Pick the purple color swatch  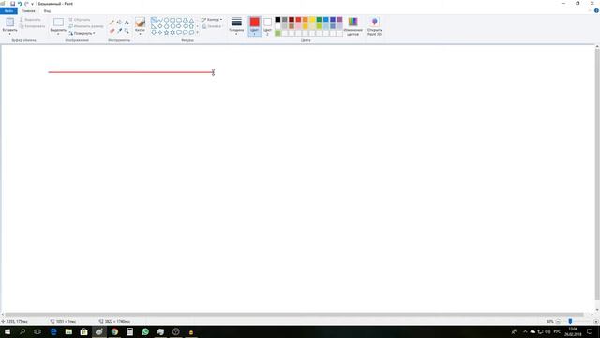(339, 20)
